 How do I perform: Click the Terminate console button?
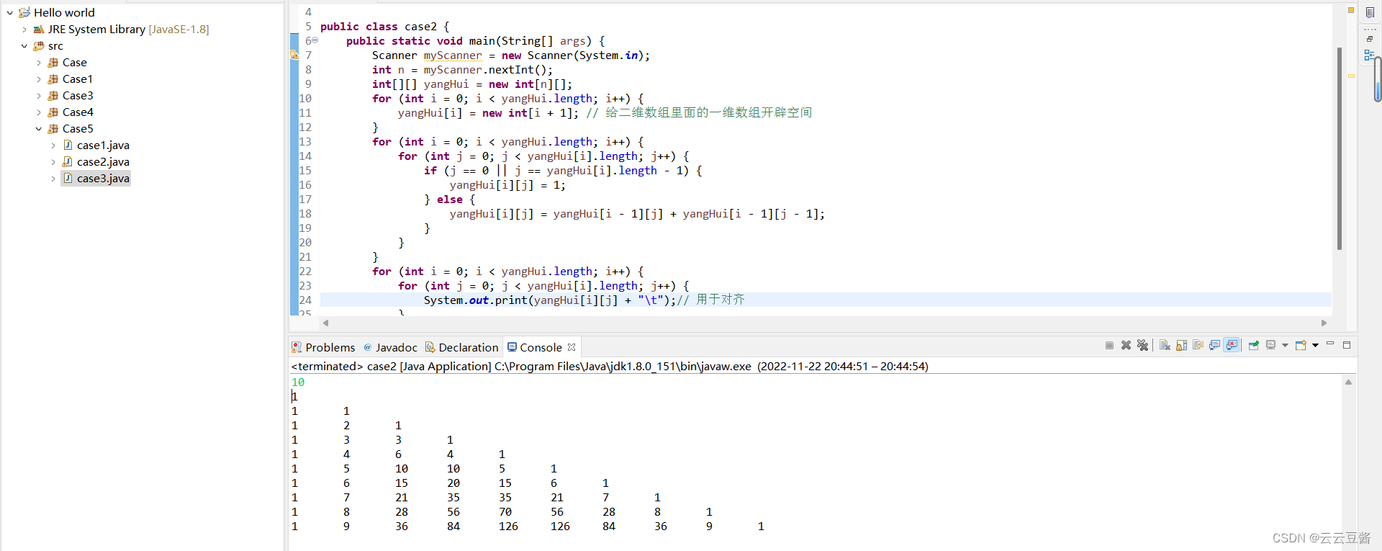pos(1109,346)
